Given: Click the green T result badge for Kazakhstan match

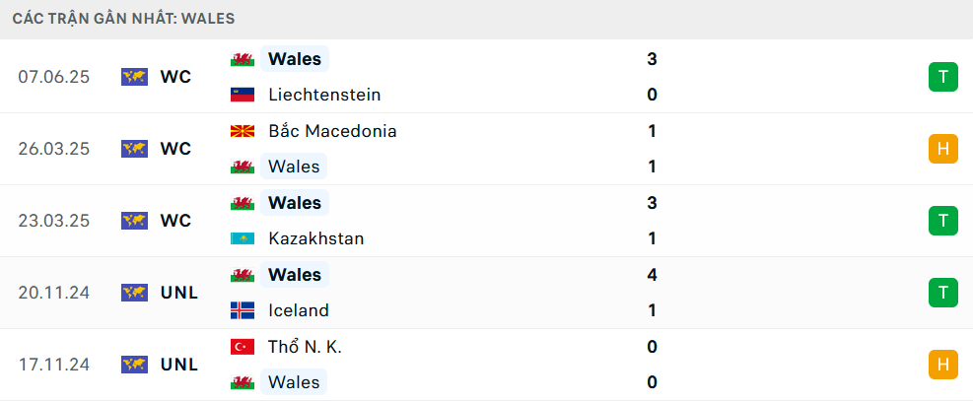Looking at the screenshot, I should click(x=943, y=221).
